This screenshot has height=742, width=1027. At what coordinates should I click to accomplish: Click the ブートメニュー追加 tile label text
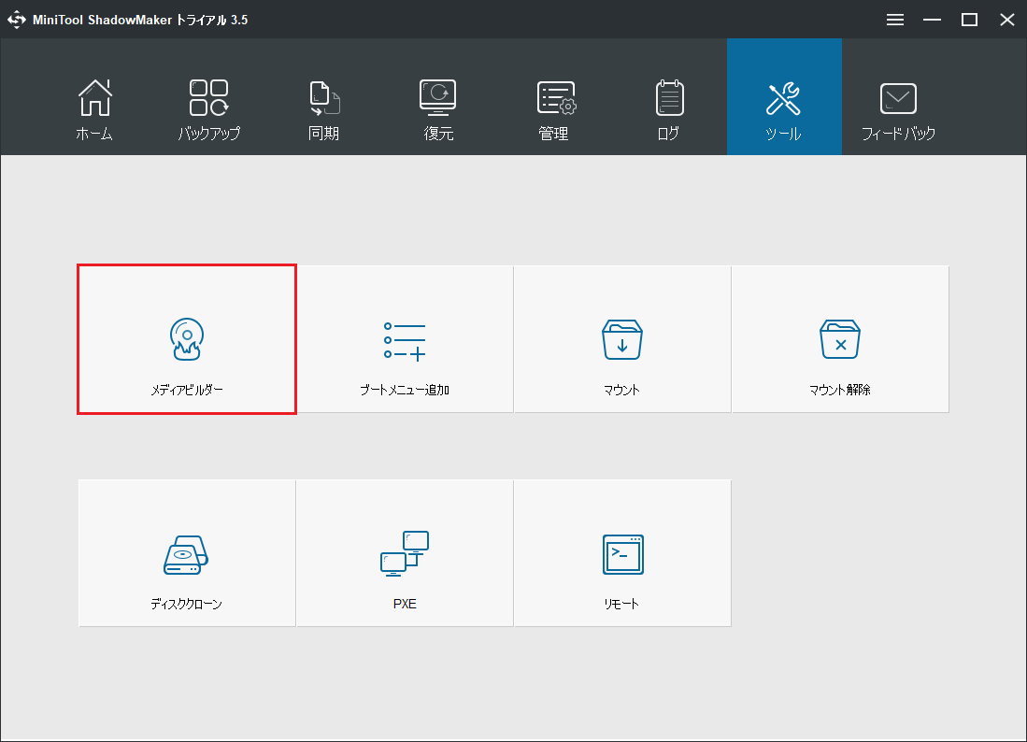[x=404, y=390]
